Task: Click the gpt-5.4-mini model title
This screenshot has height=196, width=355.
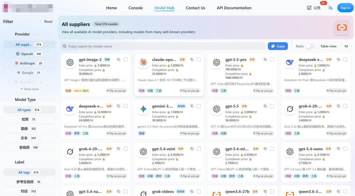Action: (x=163, y=149)
